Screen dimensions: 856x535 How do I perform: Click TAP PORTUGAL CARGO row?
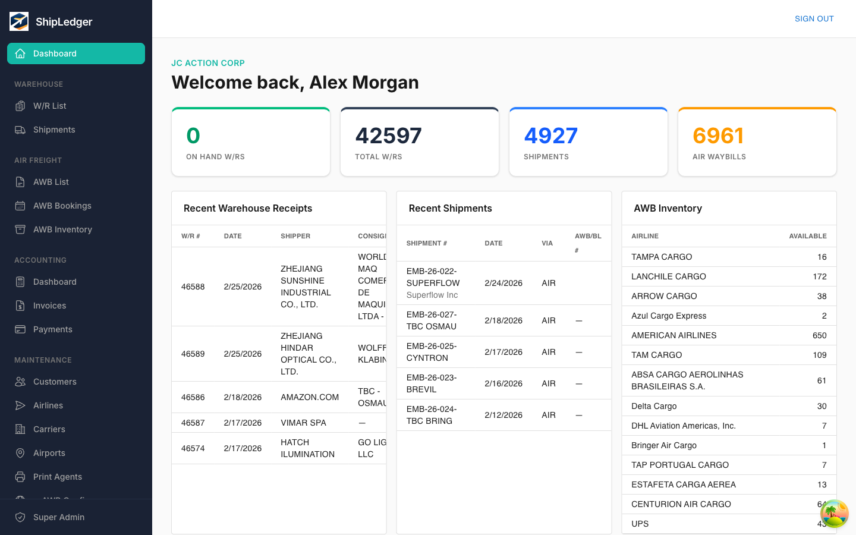729,465
